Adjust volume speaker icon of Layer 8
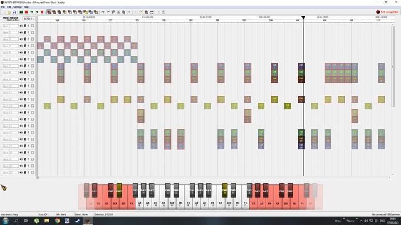401x225 pixels. coord(21,72)
